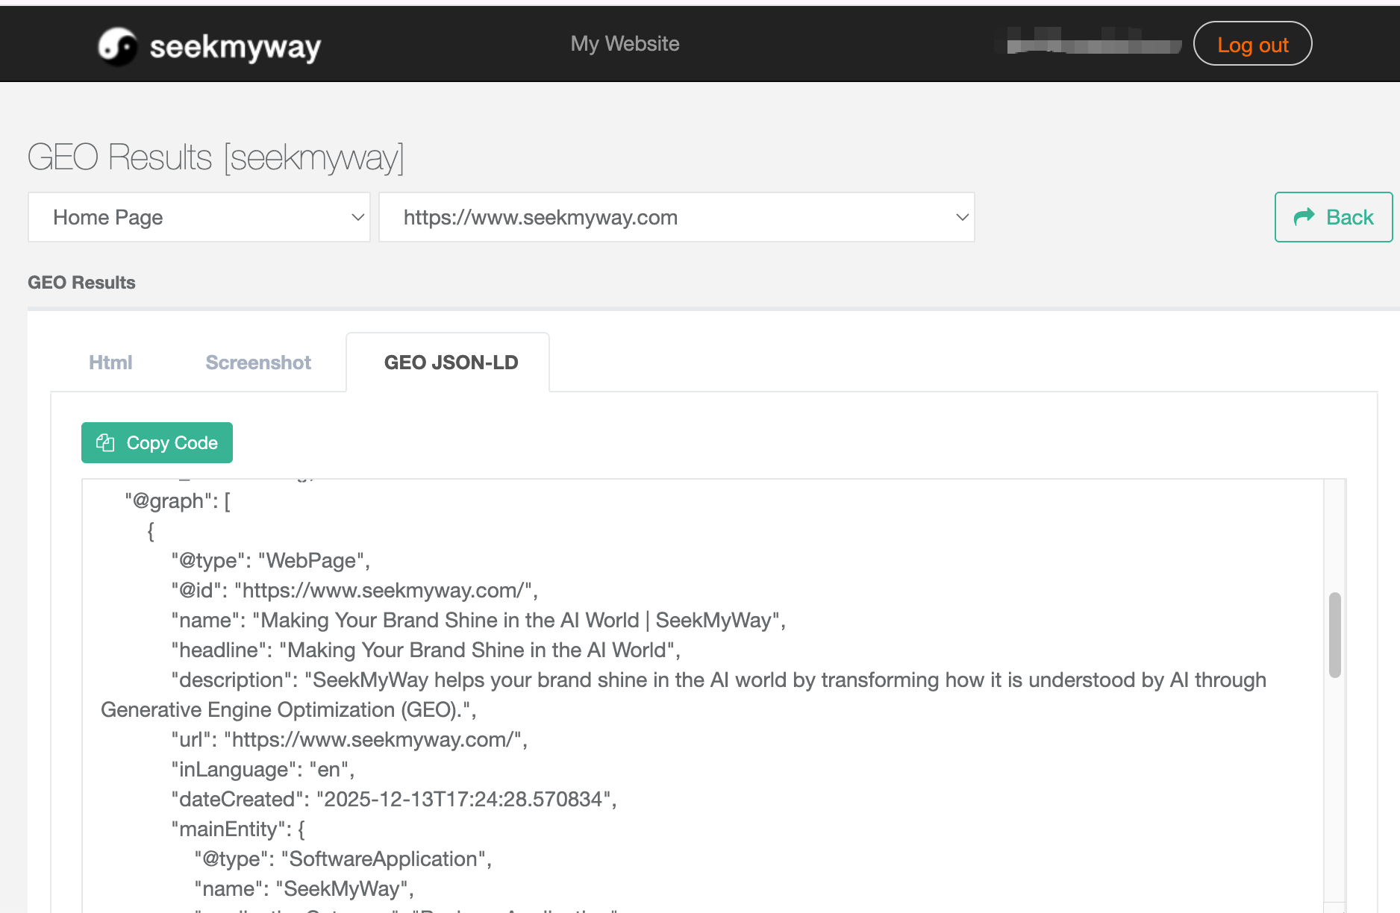Select the GEO JSON-LD tab
This screenshot has width=1400, height=913.
(451, 363)
